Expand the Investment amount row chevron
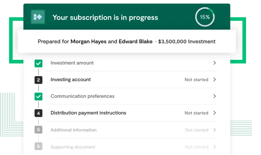The width and height of the screenshot is (261, 155). 214,63
